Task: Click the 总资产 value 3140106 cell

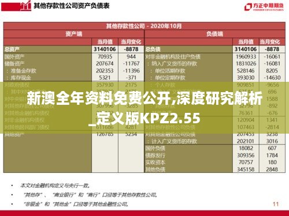Action: (x=105, y=49)
